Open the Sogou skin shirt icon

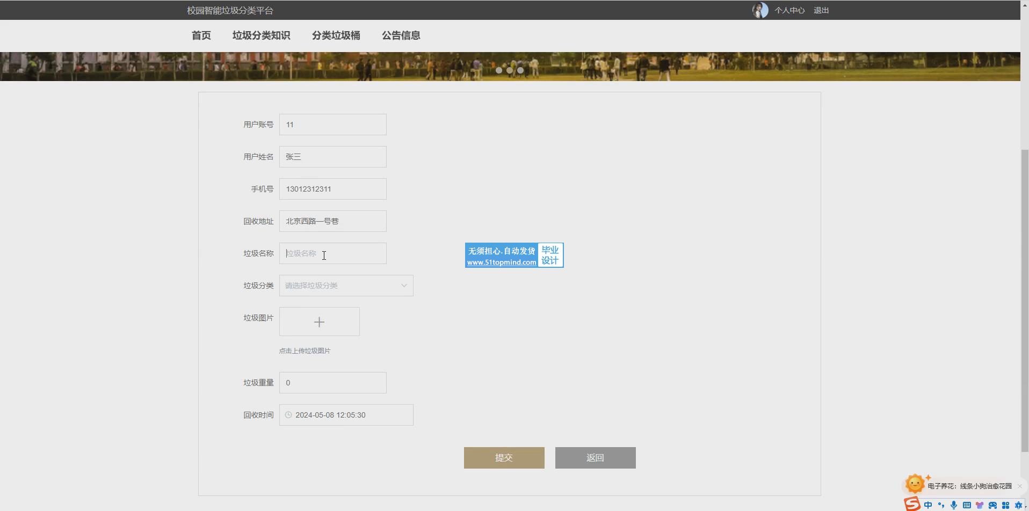point(980,505)
